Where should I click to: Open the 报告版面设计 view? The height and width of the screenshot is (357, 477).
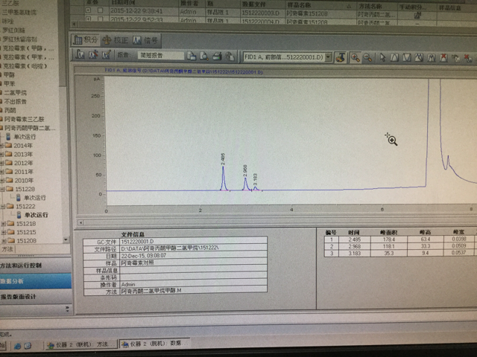click(x=36, y=297)
